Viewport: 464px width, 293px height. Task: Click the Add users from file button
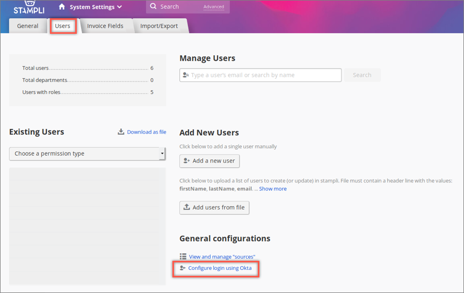(x=214, y=208)
